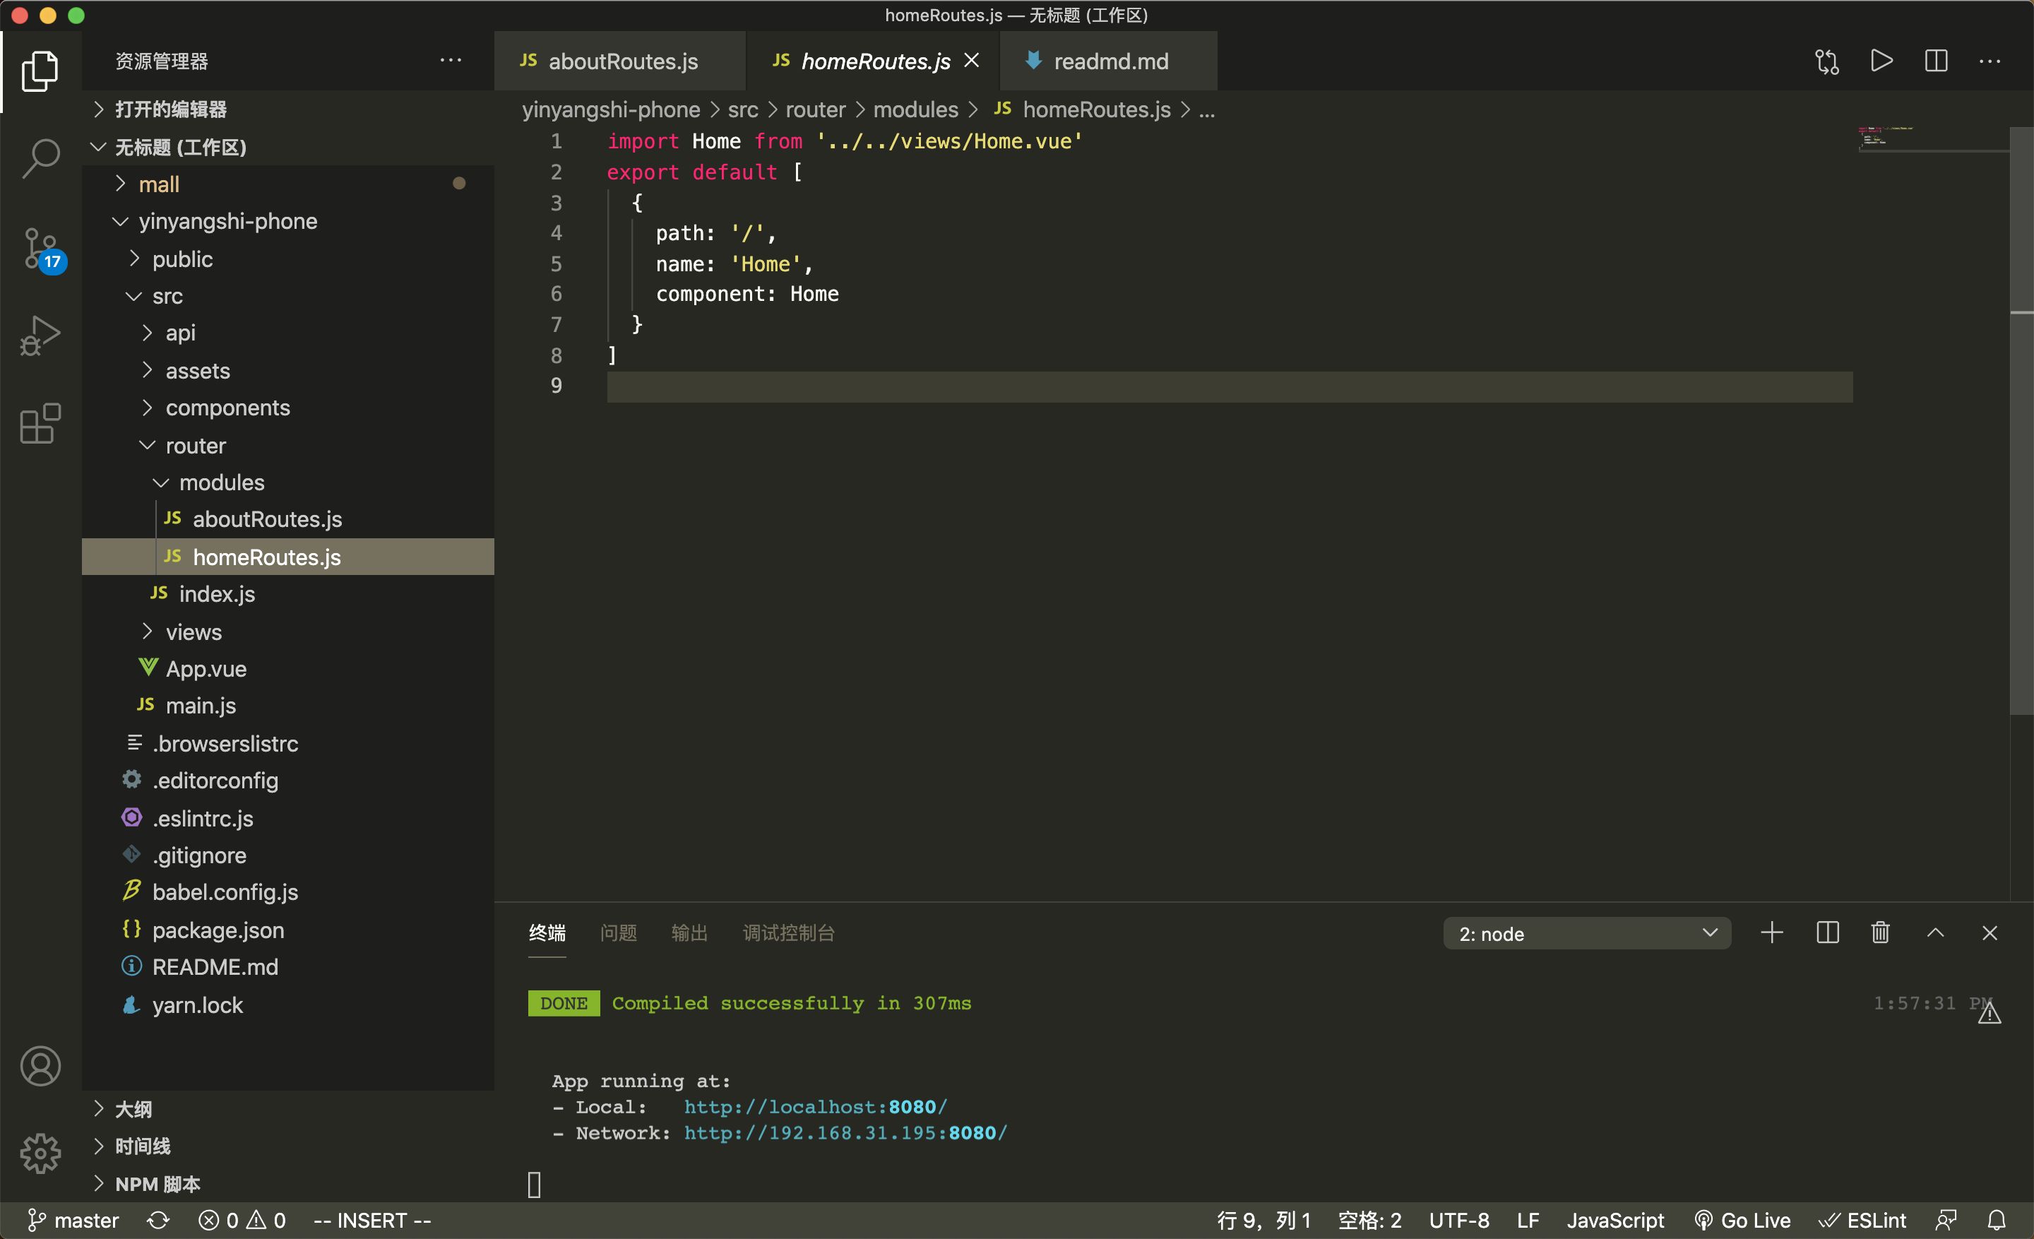Open .eslintrc.js in file tree
Image resolution: width=2034 pixels, height=1239 pixels.
pos(288,818)
